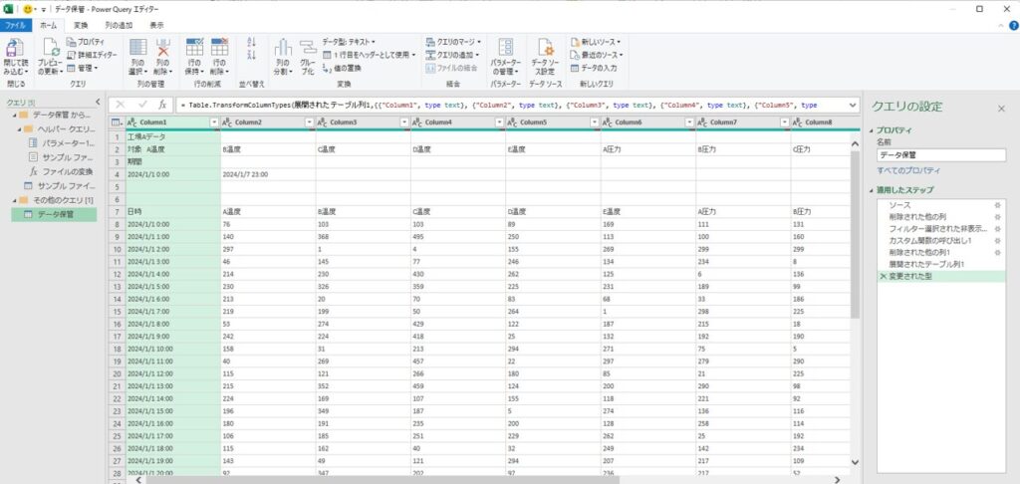The width and height of the screenshot is (1020, 484).
Task: Collapse the クエリ pane with the arrow
Action: point(97,103)
